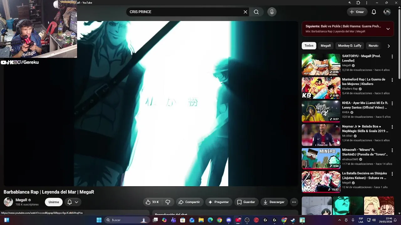
Task: Clear the search box with the X icon
Action: (245, 12)
